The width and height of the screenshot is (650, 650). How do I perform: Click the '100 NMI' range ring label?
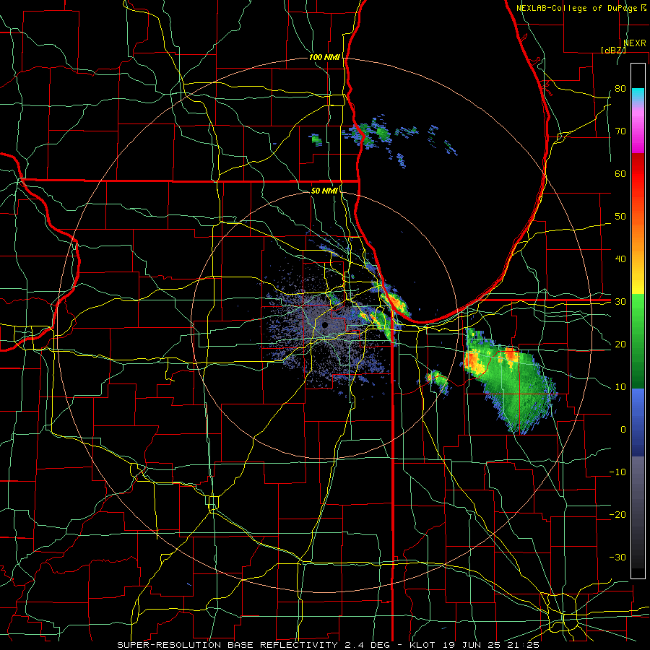(324, 57)
